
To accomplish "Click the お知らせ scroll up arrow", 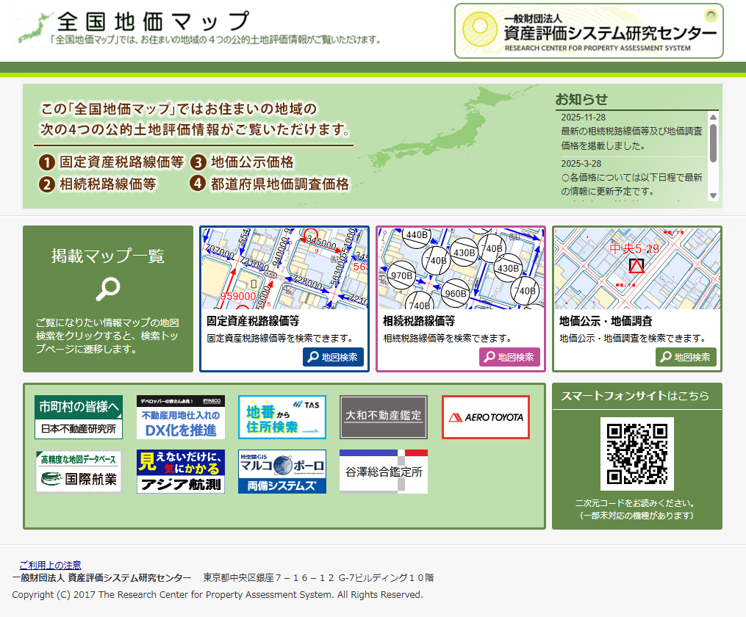I will pyautogui.click(x=712, y=117).
